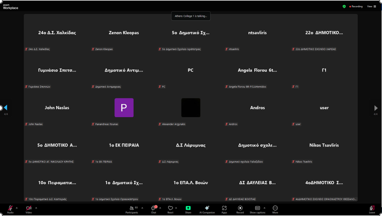Click the green Share screen button
The width and height of the screenshot is (382, 216).
(x=188, y=209)
